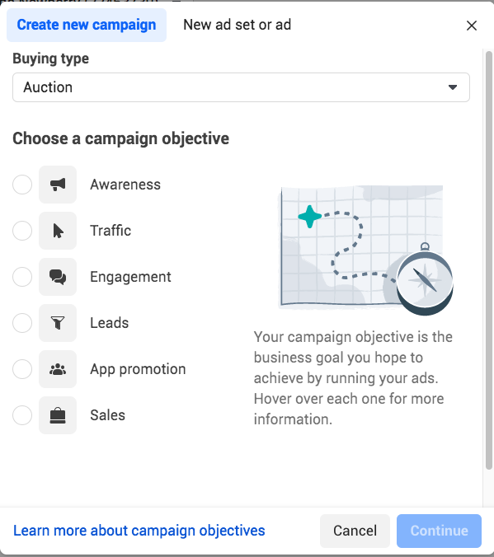Switch to Create new campaign tab
The height and width of the screenshot is (557, 494).
pyautogui.click(x=87, y=25)
